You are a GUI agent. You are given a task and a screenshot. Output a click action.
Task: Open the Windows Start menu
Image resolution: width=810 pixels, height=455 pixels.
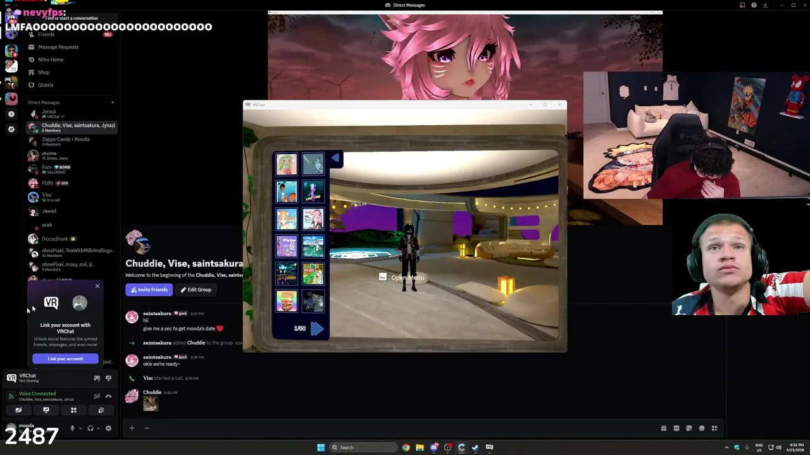click(x=321, y=447)
